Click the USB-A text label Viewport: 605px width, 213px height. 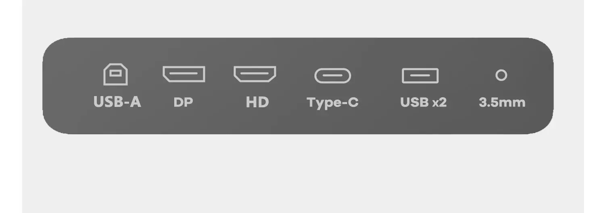coord(117,102)
